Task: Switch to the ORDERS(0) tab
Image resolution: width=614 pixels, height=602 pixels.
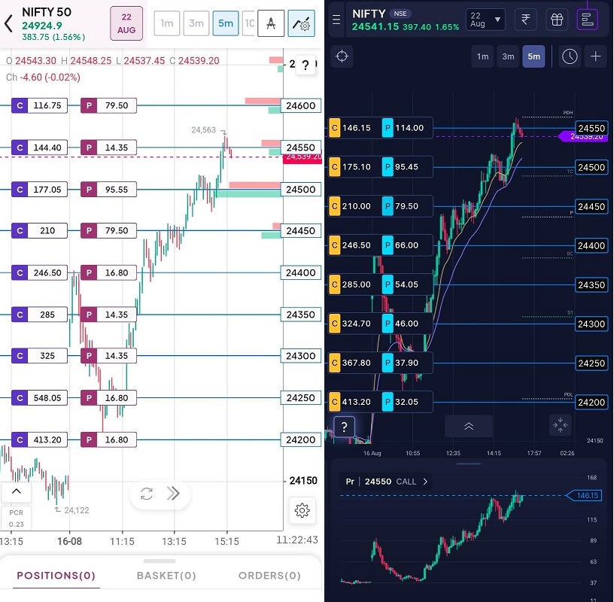Action: point(269,576)
